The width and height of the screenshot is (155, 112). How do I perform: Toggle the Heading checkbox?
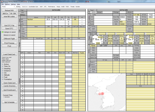coord(3,68)
